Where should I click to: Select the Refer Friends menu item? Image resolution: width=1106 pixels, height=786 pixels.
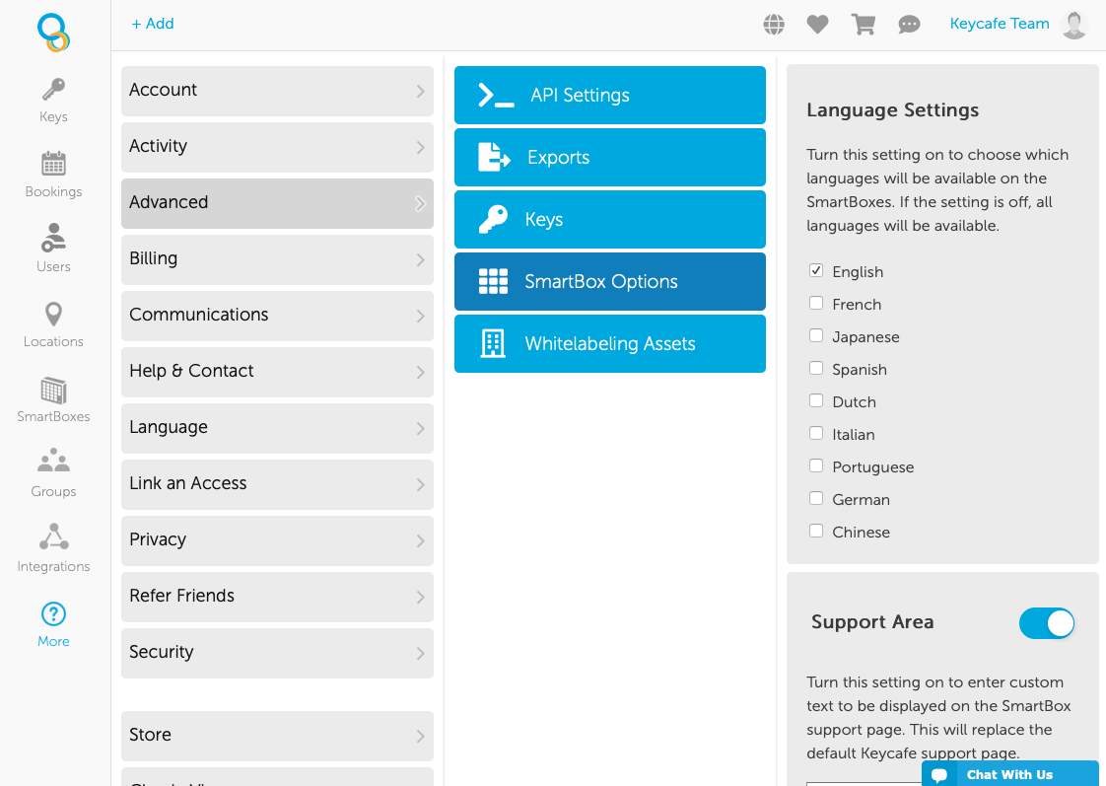tap(277, 597)
